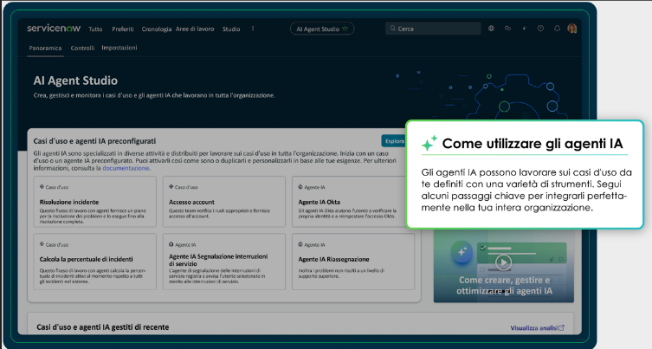The height and width of the screenshot is (349, 652).
Task: Click the blue sparkle circle on video
Action: tap(462, 252)
